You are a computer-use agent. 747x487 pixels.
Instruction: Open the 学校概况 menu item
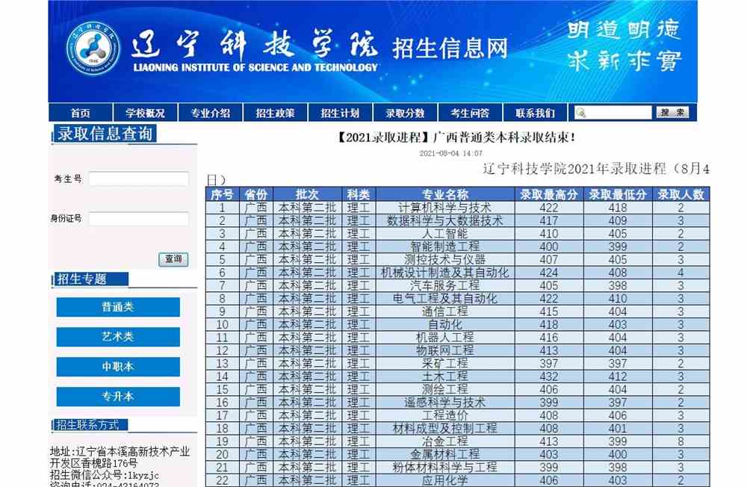(145, 113)
